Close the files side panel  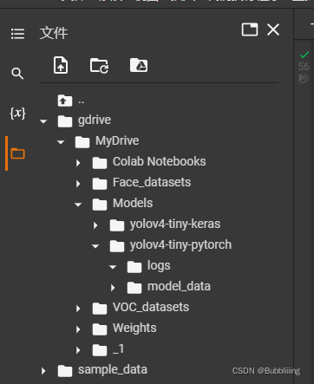[273, 29]
